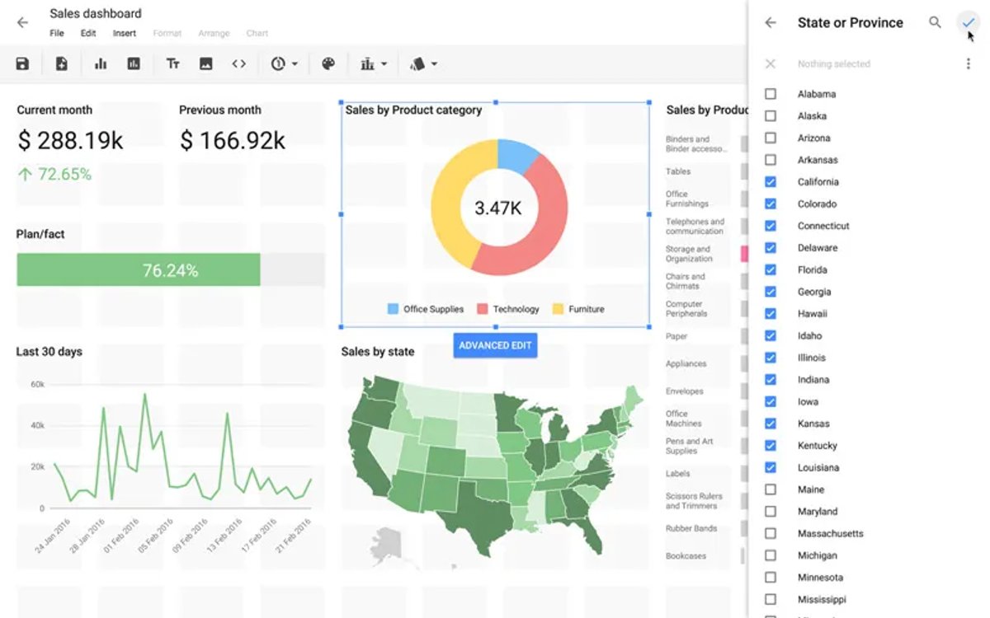990x618 pixels.
Task: Click the Technology red legend swatch
Action: [483, 309]
